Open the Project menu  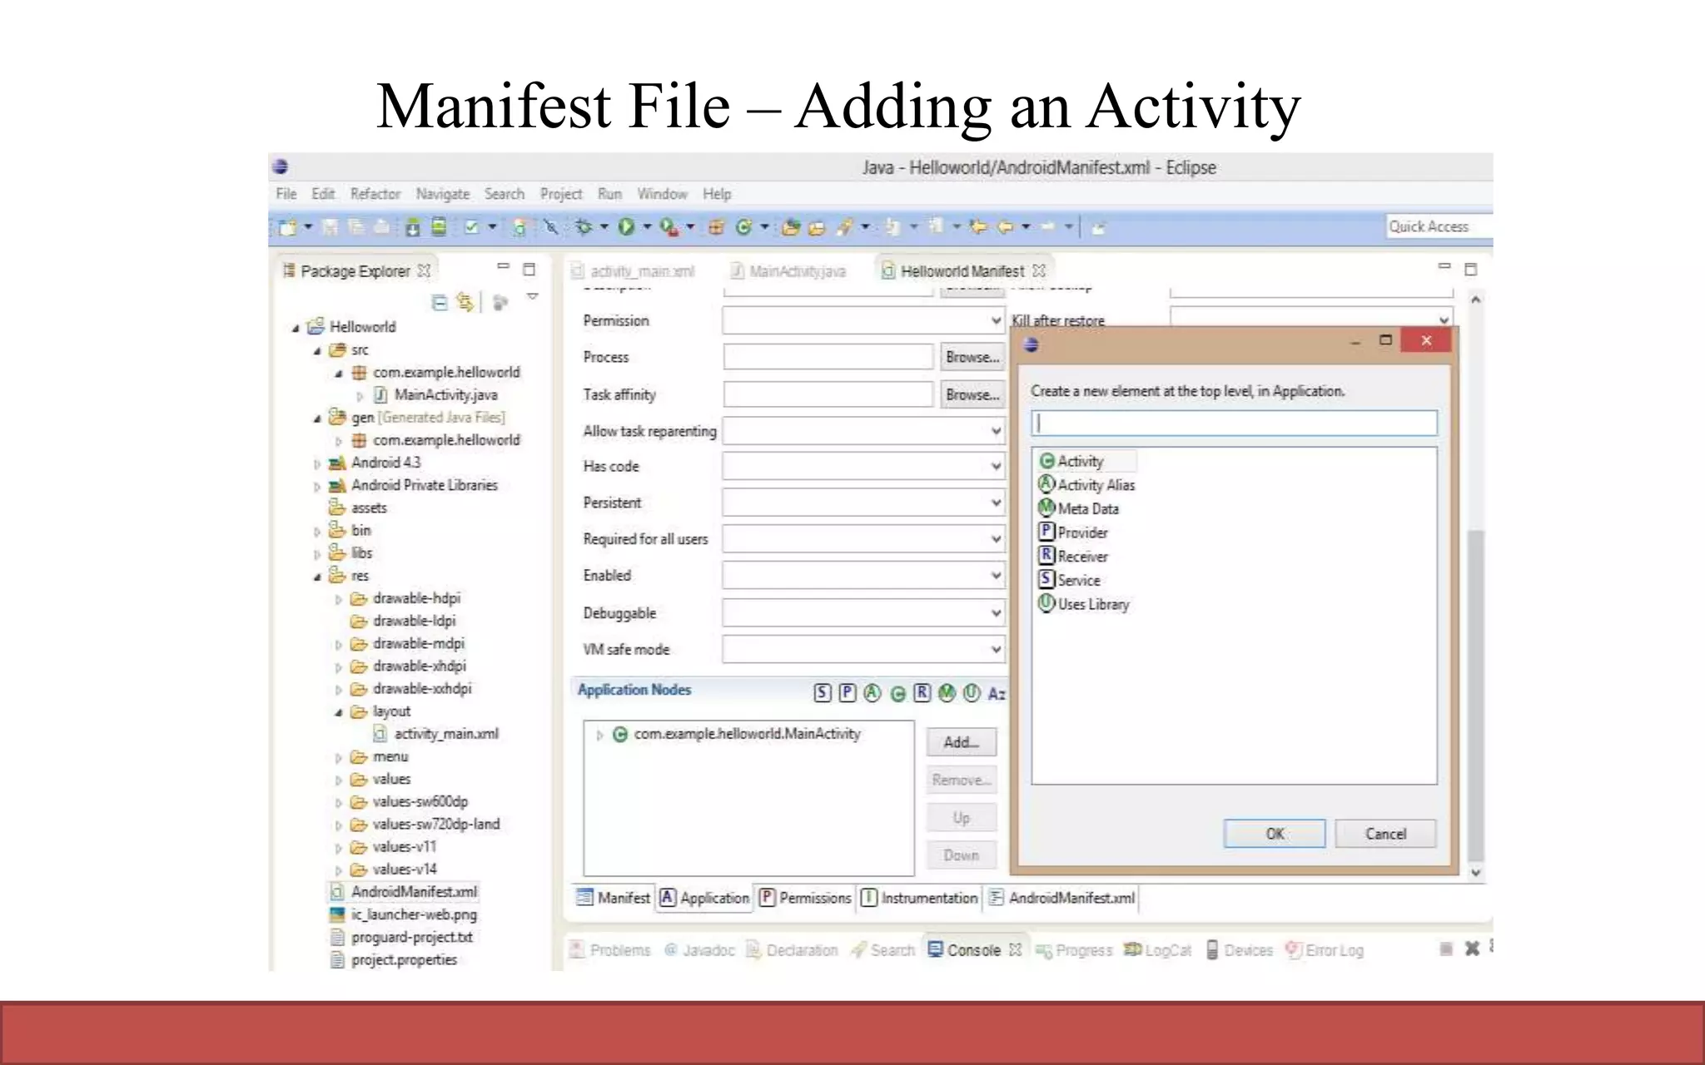[x=561, y=194]
